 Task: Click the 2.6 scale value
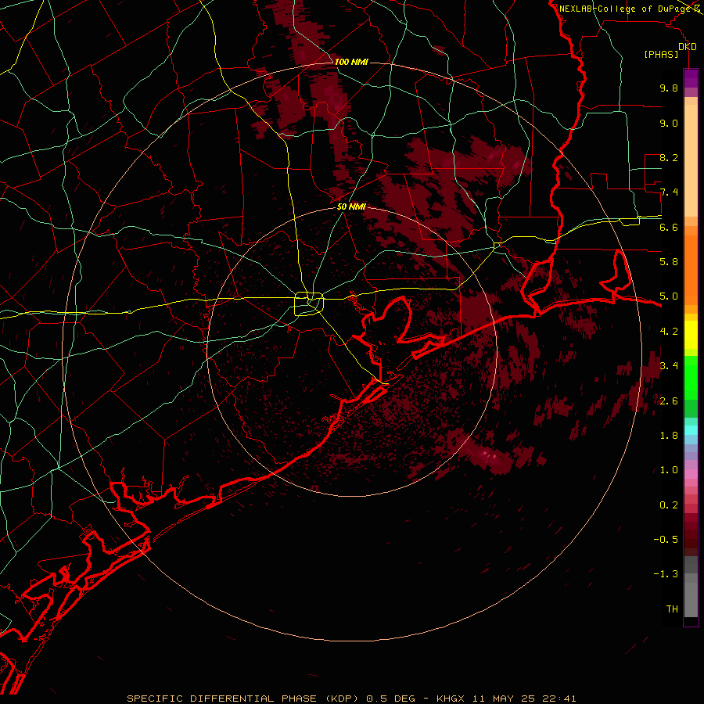(x=669, y=400)
